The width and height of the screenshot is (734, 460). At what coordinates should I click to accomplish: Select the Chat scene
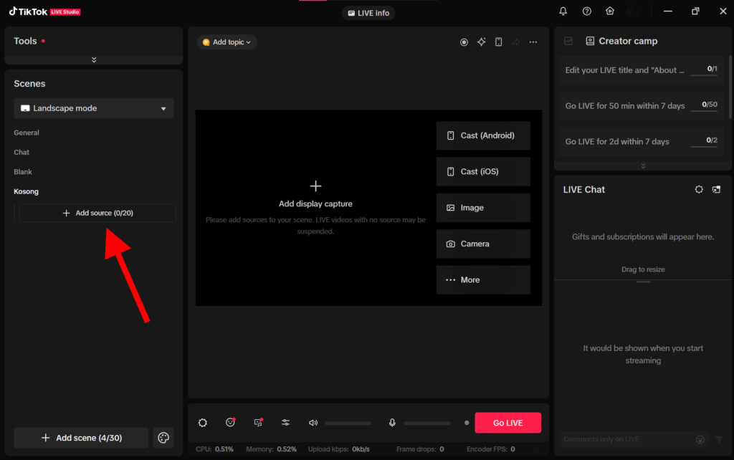coord(22,153)
